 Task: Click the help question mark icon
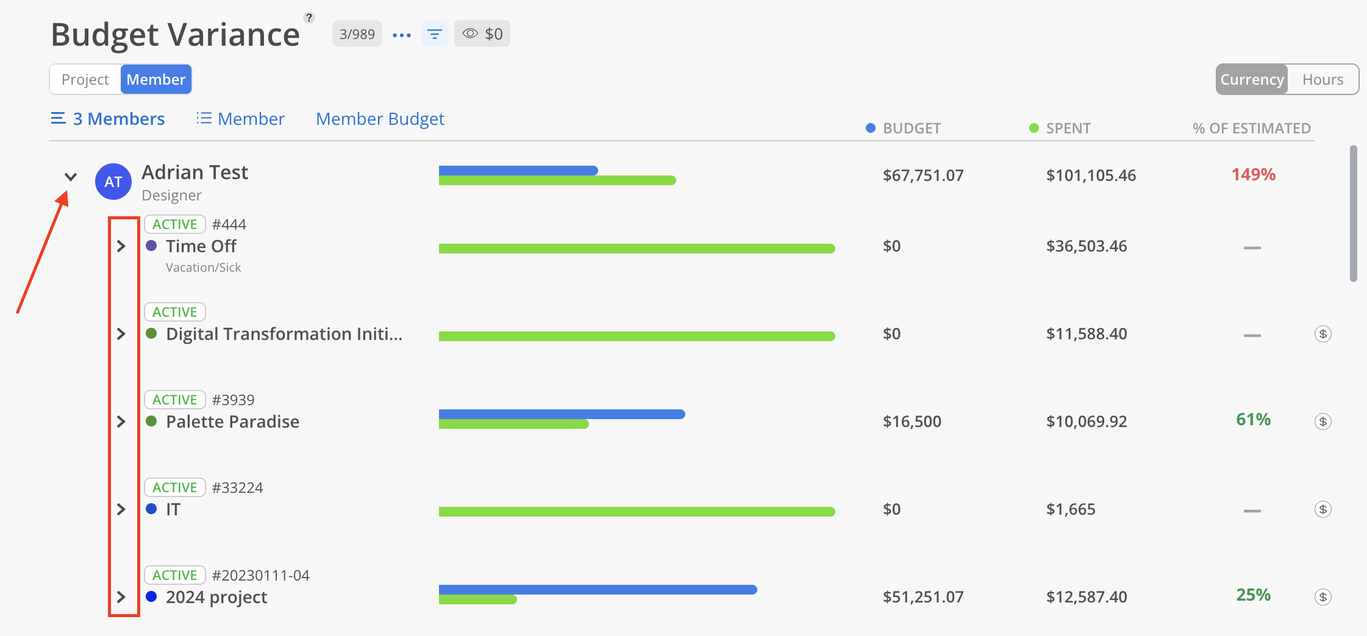(309, 18)
